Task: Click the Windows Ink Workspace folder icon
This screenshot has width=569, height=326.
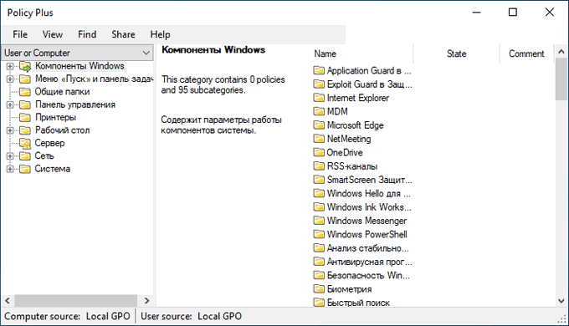Action: (x=319, y=207)
